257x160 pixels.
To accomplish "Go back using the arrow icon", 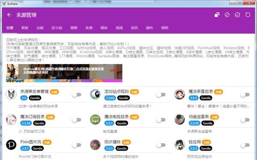I will pyautogui.click(x=9, y=15).
